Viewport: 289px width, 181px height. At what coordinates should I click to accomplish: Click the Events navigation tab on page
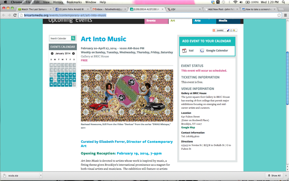coord(156,21)
